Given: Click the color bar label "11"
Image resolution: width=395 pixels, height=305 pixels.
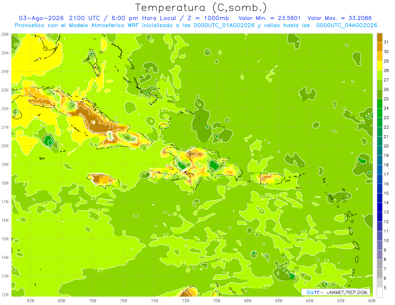Looking at the screenshot, I should tap(386, 231).
